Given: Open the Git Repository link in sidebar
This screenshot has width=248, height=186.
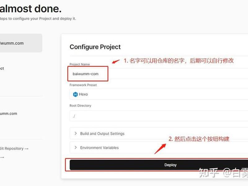Looking at the screenshot, I should pyautogui.click(x=14, y=148).
